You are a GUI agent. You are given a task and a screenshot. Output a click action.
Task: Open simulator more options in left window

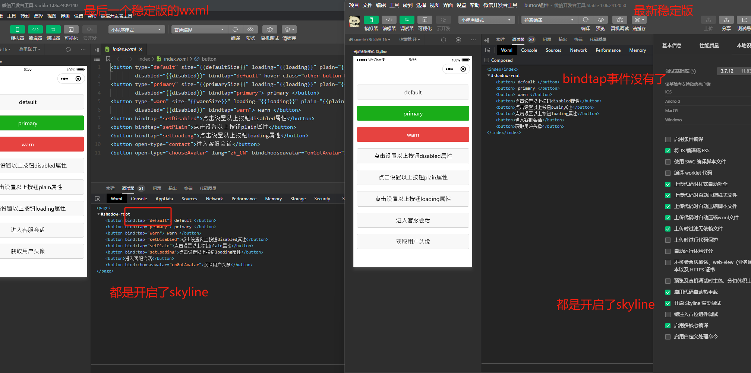[x=83, y=49]
